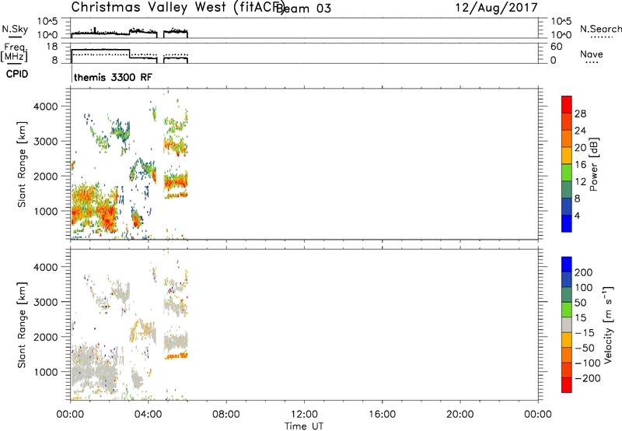Click the 'Time UT' axis title
This screenshot has width=622, height=431.
pyautogui.click(x=304, y=426)
